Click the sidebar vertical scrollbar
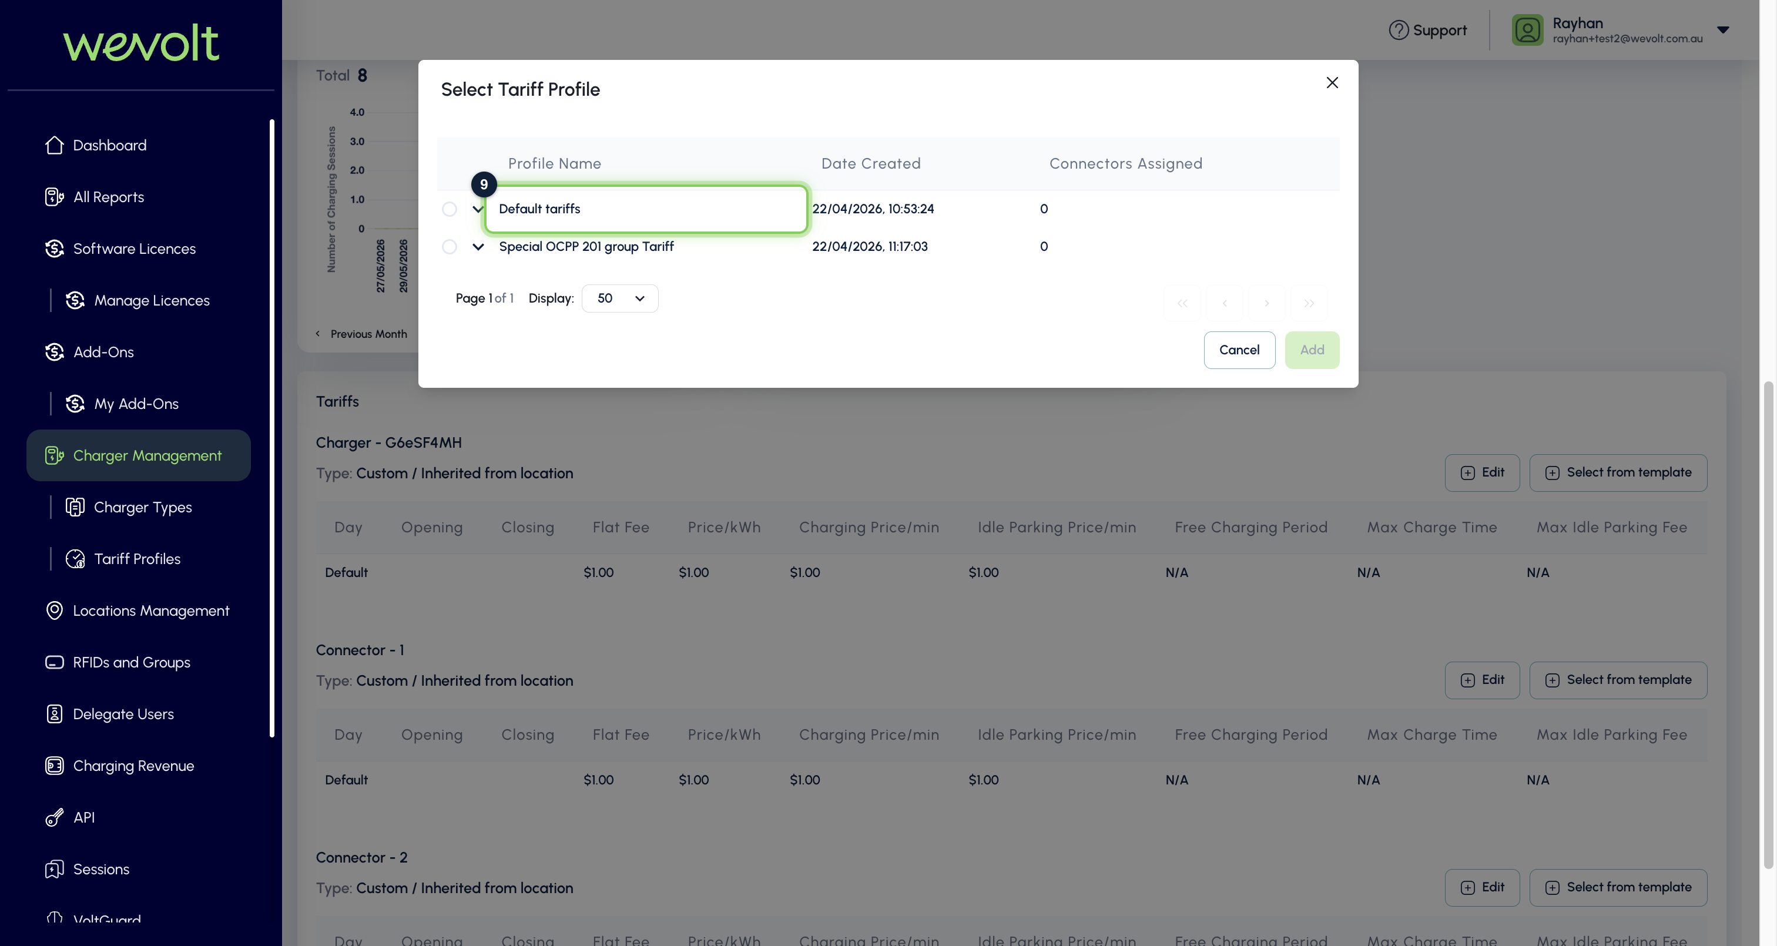 (x=272, y=428)
